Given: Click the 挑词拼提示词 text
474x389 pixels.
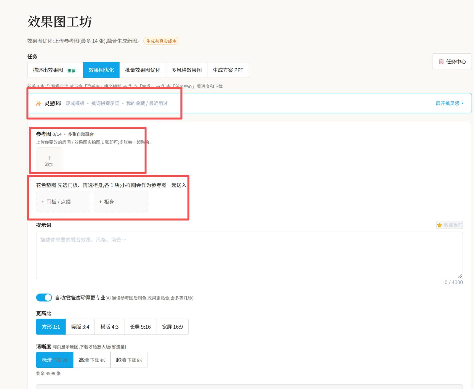Looking at the screenshot, I should pyautogui.click(x=105, y=103).
